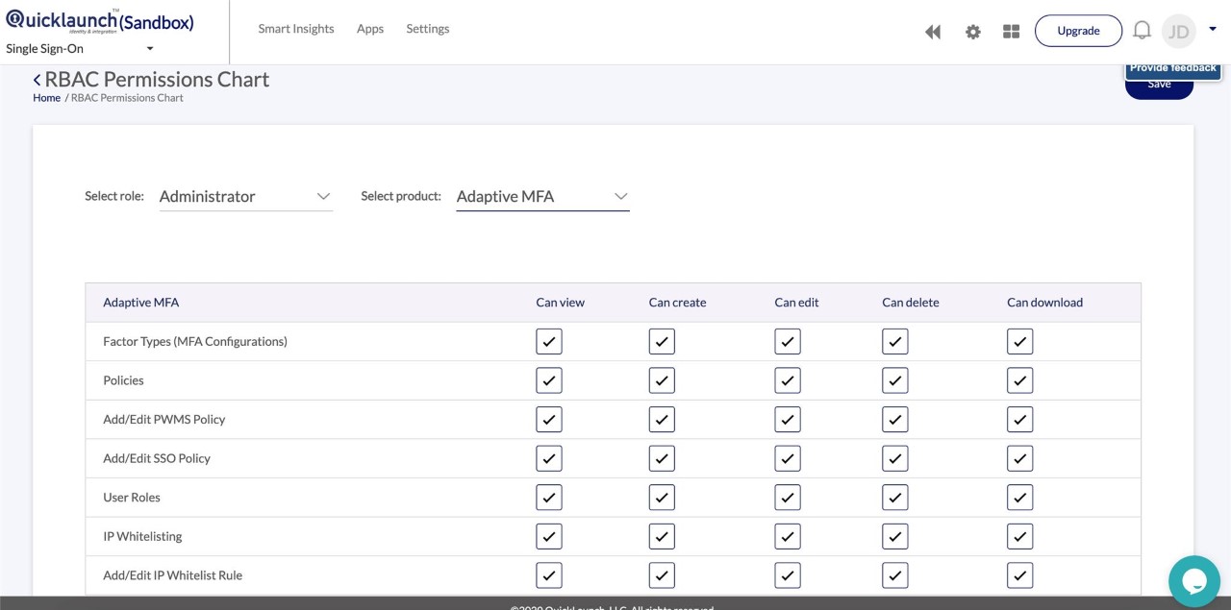The image size is (1231, 610).
Task: Click the Adaptive MFA table header
Action: [x=141, y=303]
